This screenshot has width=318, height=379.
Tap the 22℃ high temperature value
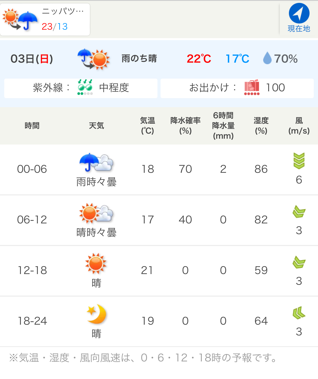pos(199,59)
